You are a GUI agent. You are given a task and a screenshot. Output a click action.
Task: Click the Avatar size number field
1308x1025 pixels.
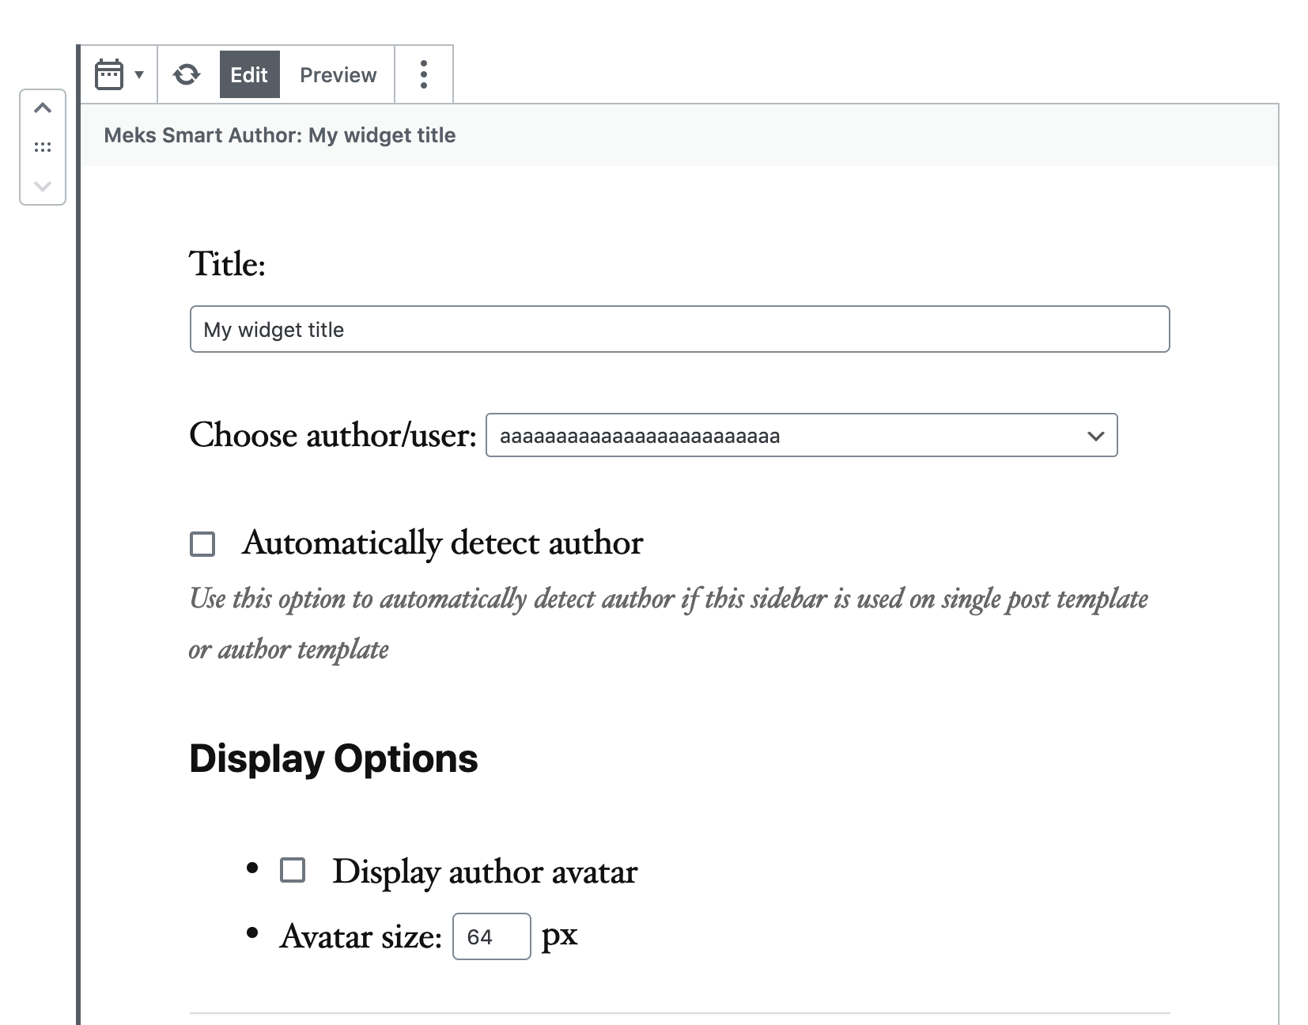(x=491, y=936)
